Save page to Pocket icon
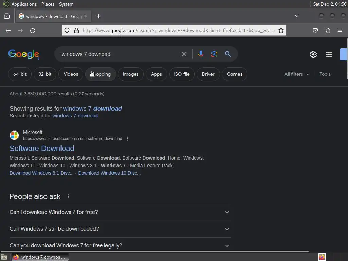The height and width of the screenshot is (261, 348). 315,30
